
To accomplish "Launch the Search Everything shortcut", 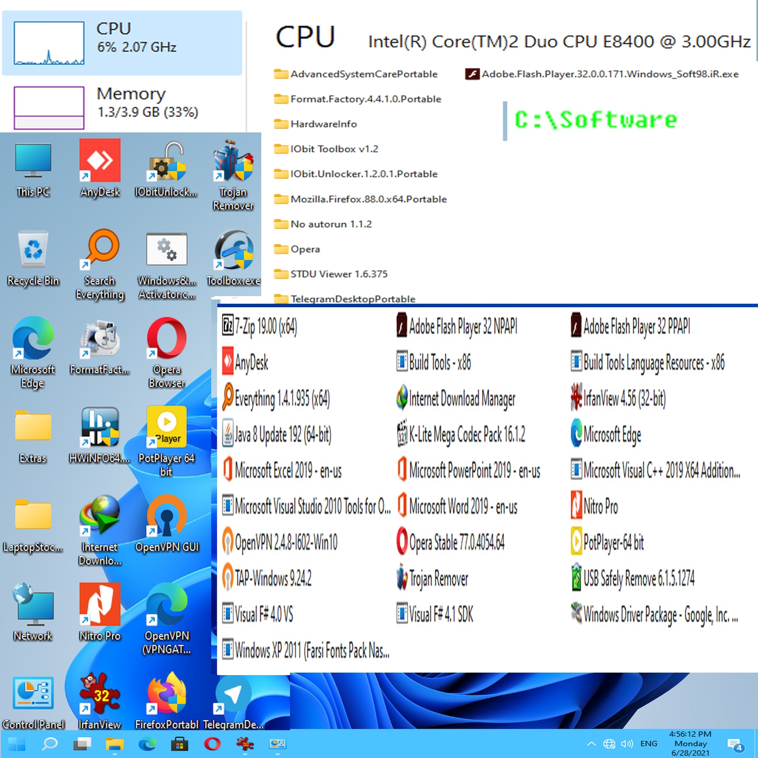I will point(100,265).
